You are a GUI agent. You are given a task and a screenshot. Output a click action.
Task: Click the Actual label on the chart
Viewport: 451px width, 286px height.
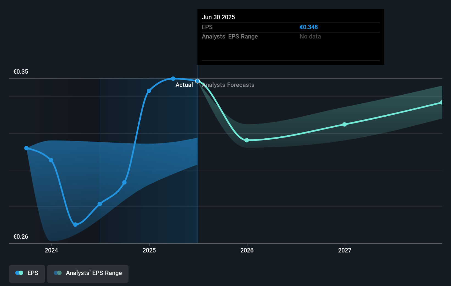(x=184, y=85)
